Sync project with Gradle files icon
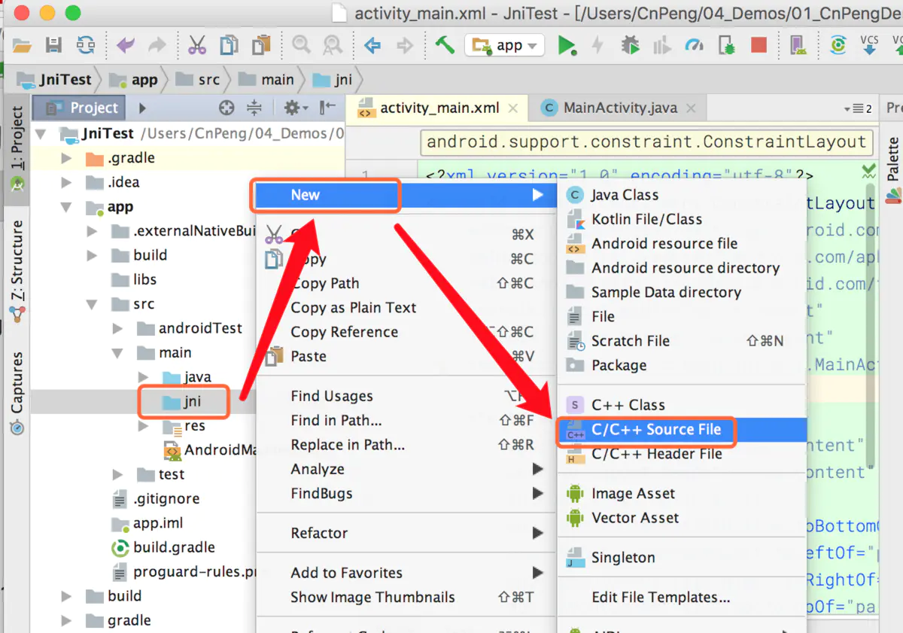The height and width of the screenshot is (633, 903). point(838,45)
